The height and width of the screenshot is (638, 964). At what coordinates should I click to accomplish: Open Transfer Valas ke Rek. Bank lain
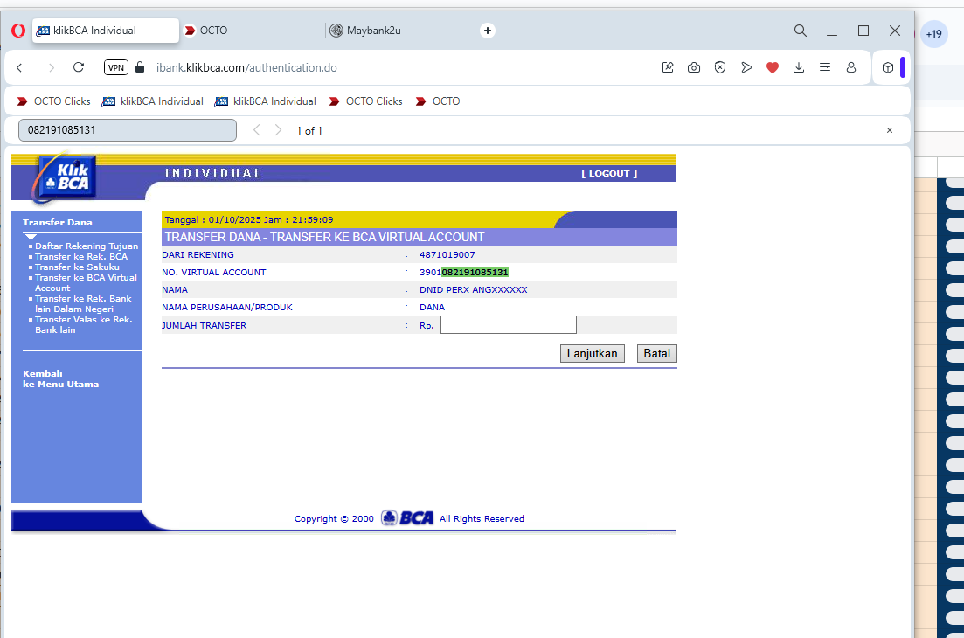tap(84, 324)
